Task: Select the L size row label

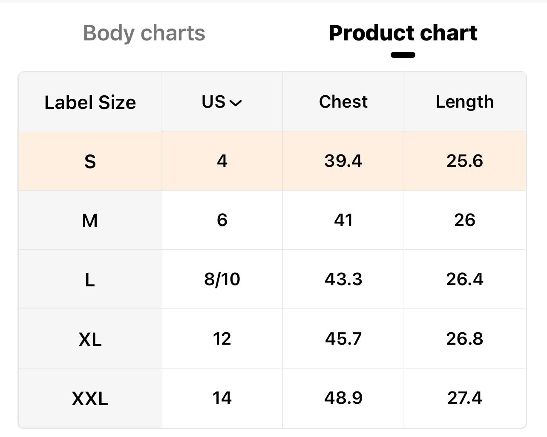Action: click(90, 280)
